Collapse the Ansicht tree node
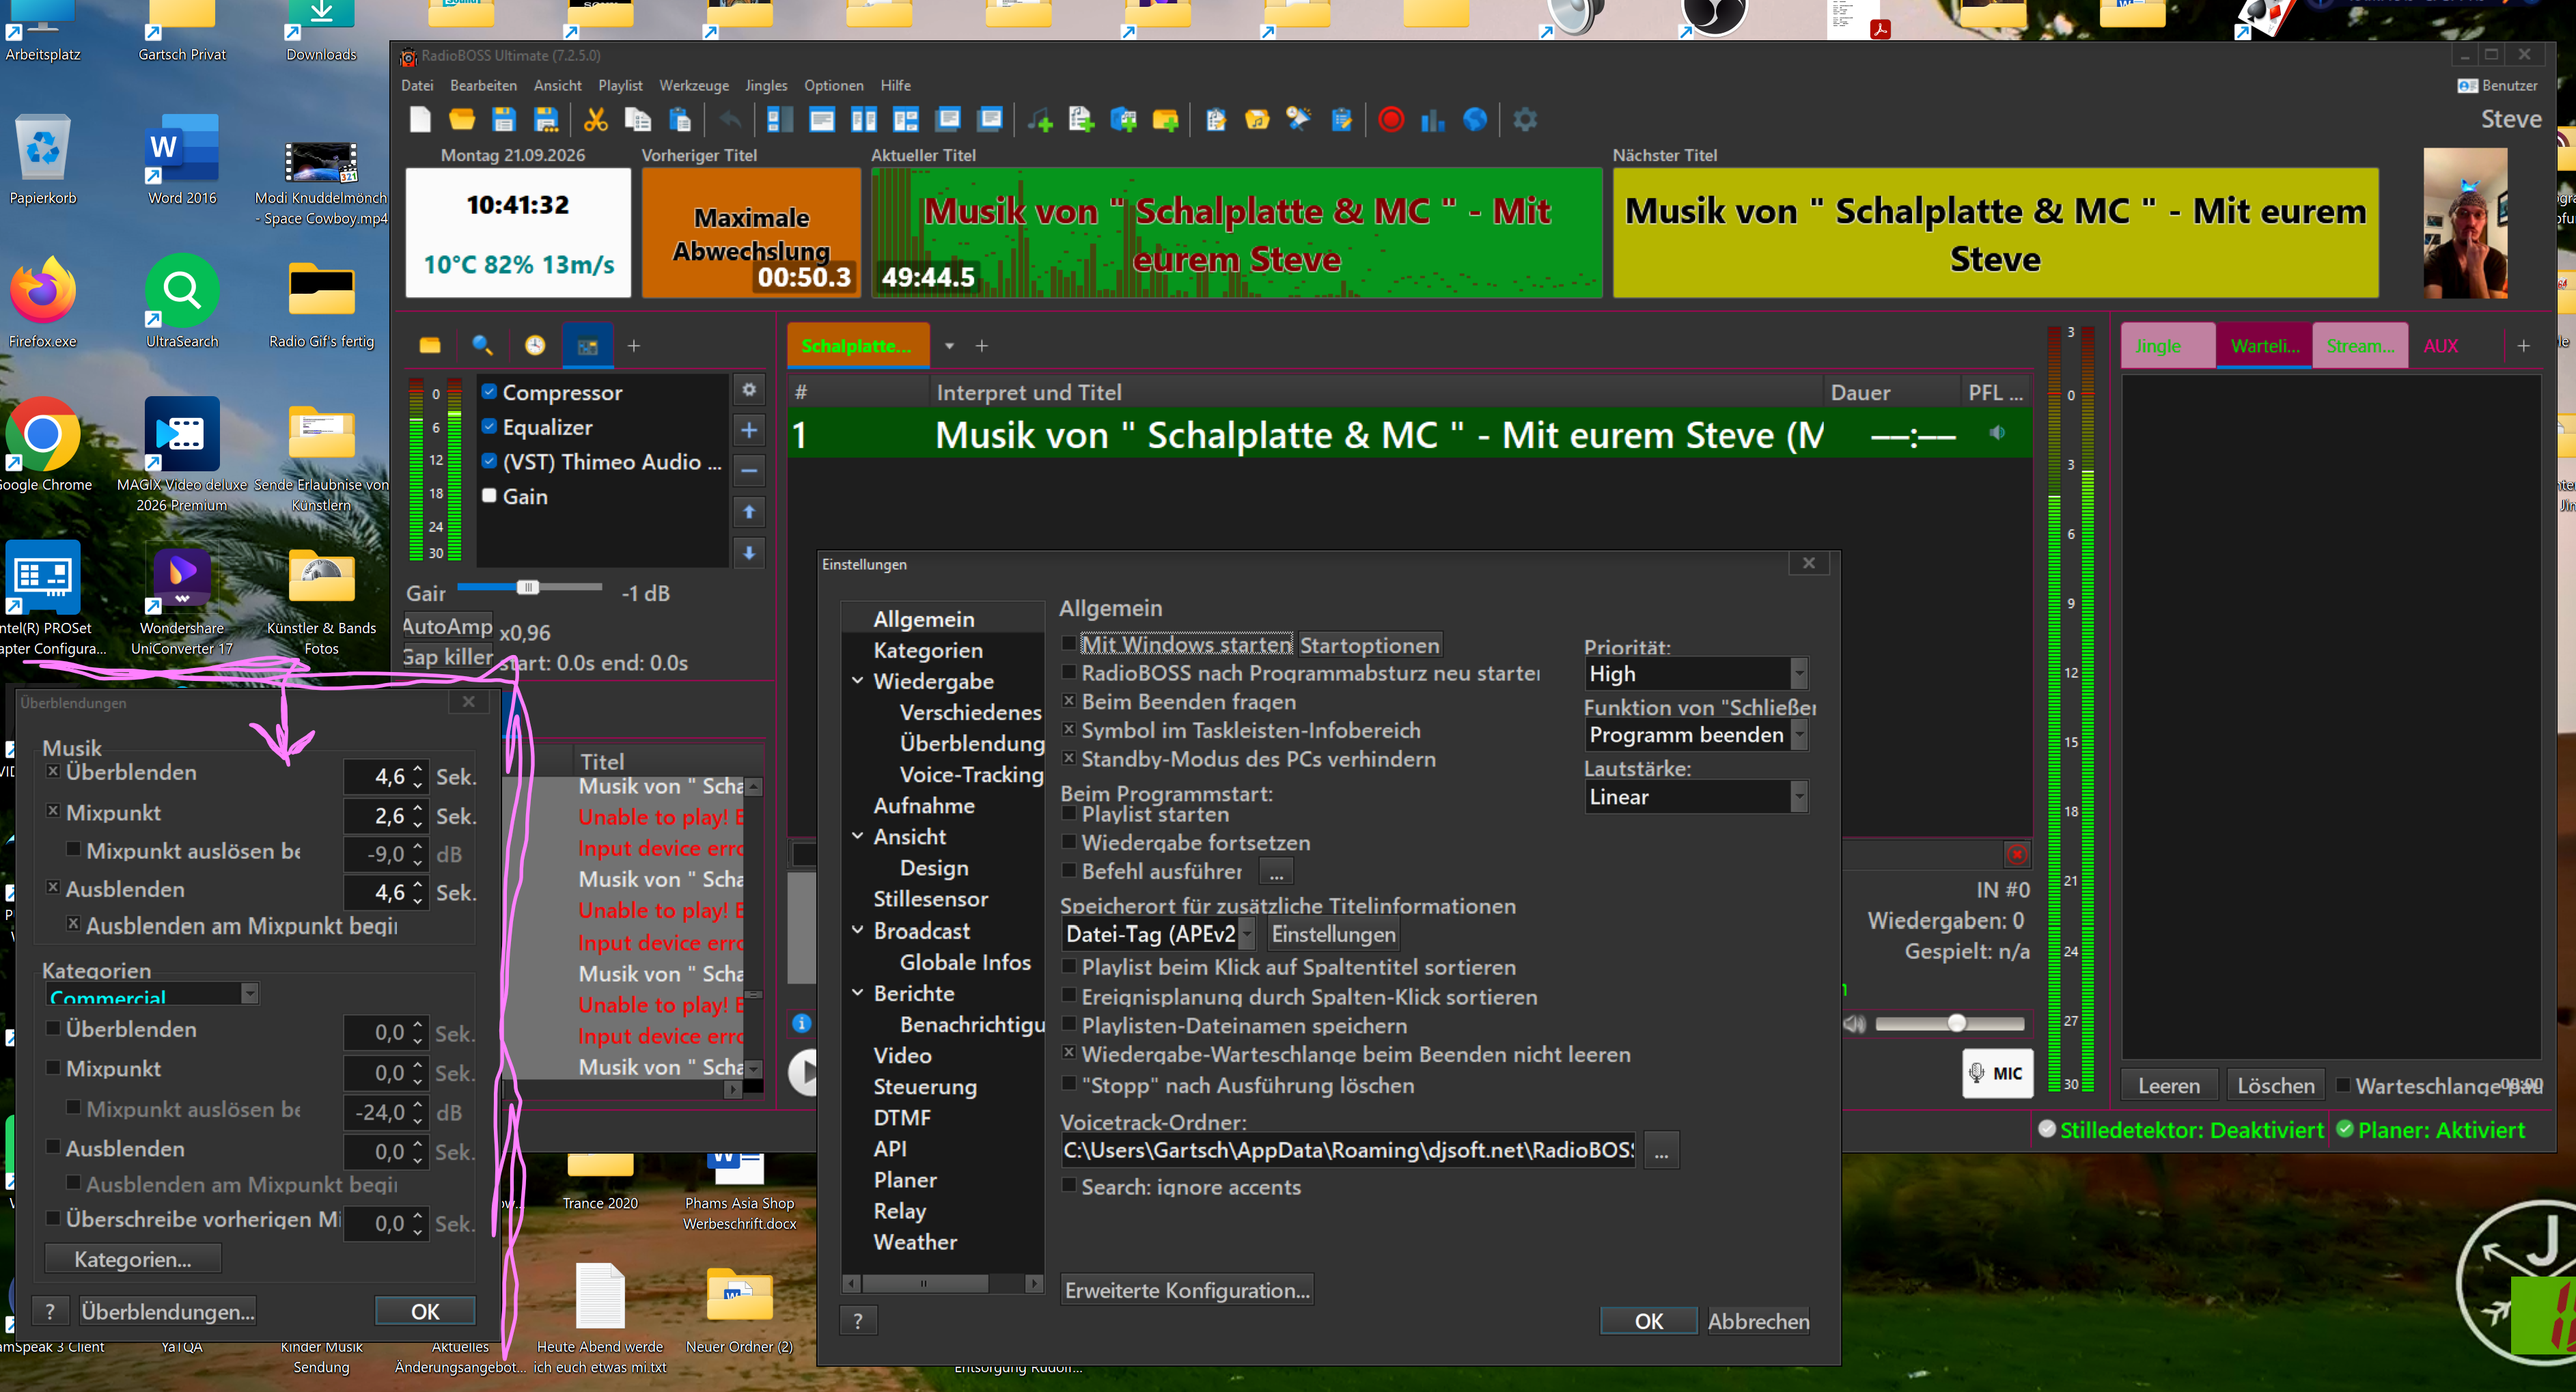 [x=858, y=836]
